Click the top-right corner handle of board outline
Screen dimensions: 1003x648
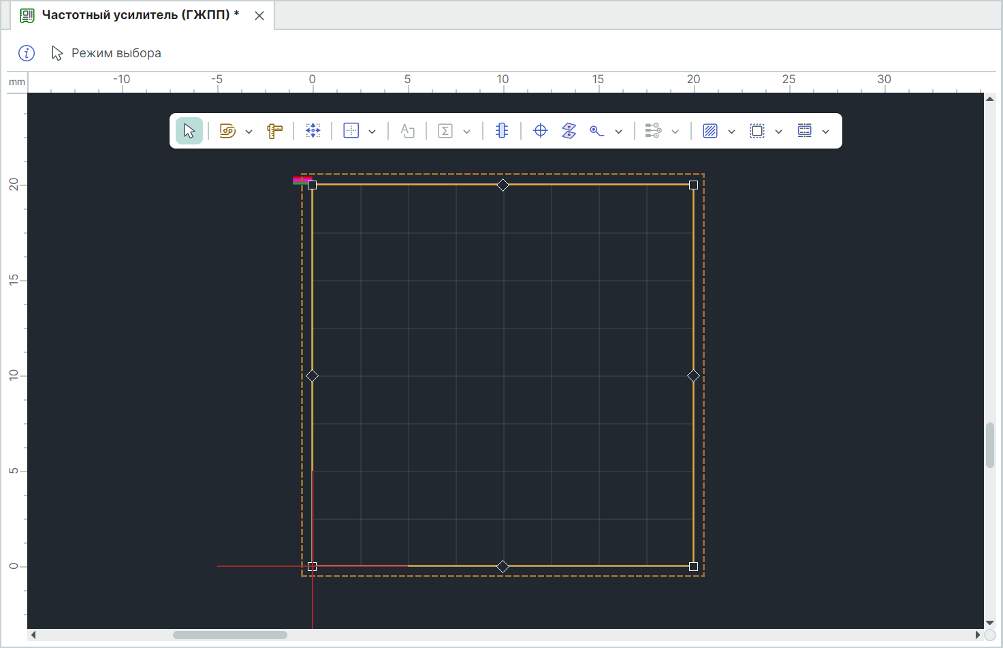[693, 185]
